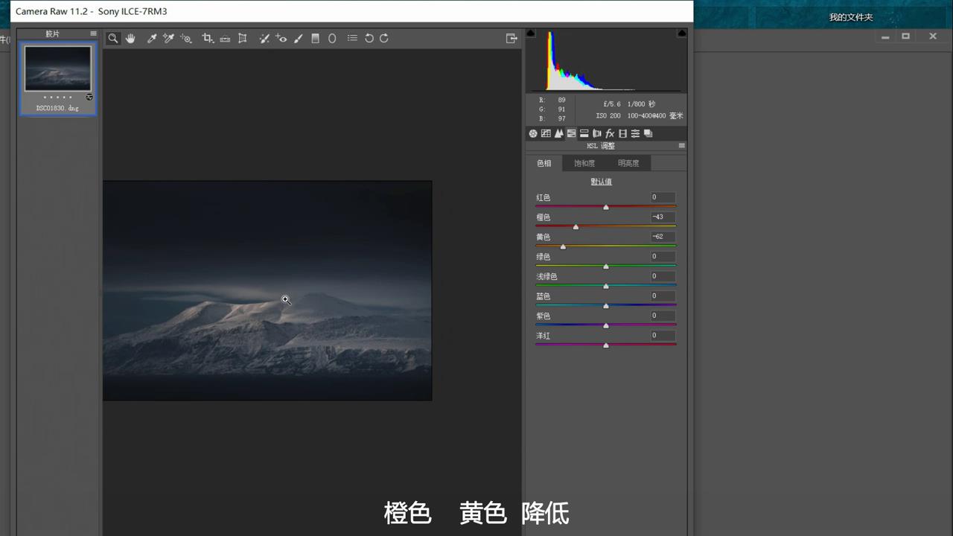
Task: Select the Straighten tool
Action: 225,38
